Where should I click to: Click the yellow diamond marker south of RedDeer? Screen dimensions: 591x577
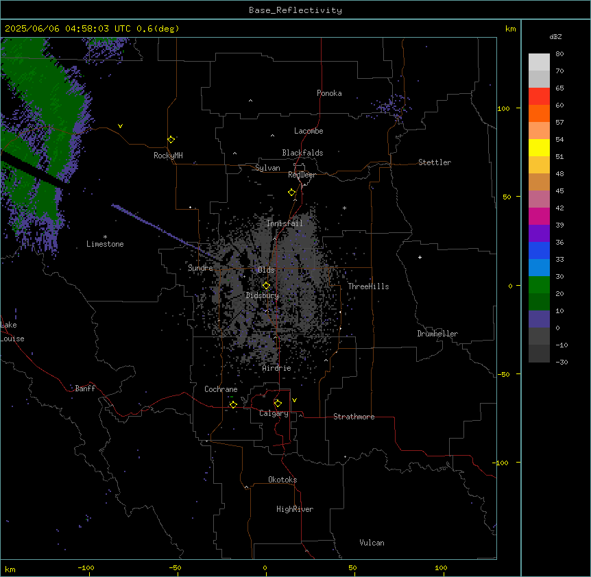click(292, 193)
